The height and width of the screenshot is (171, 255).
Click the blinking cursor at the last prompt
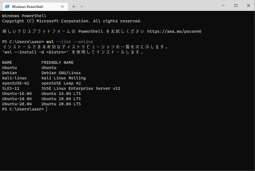coord(47,109)
